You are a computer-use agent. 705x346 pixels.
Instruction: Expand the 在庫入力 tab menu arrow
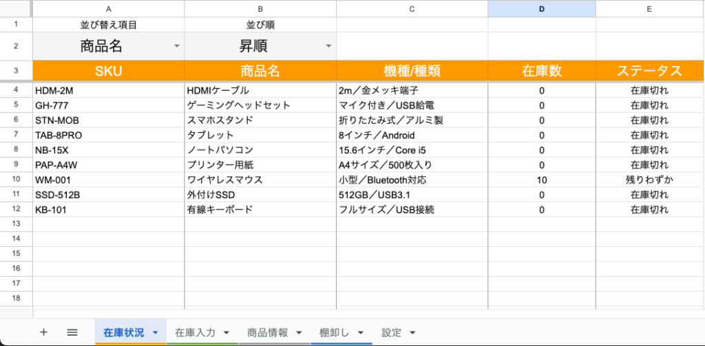pyautogui.click(x=227, y=333)
